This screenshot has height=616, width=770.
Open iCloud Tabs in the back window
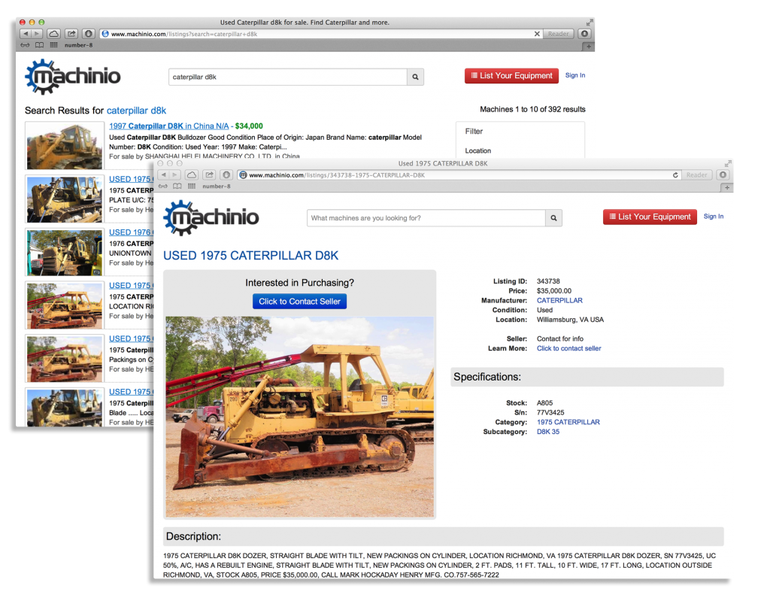pyautogui.click(x=54, y=34)
